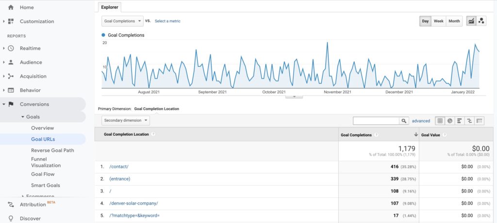The height and width of the screenshot is (223, 497).
Task: Click the Conversions flag icon
Action: pos(11,104)
